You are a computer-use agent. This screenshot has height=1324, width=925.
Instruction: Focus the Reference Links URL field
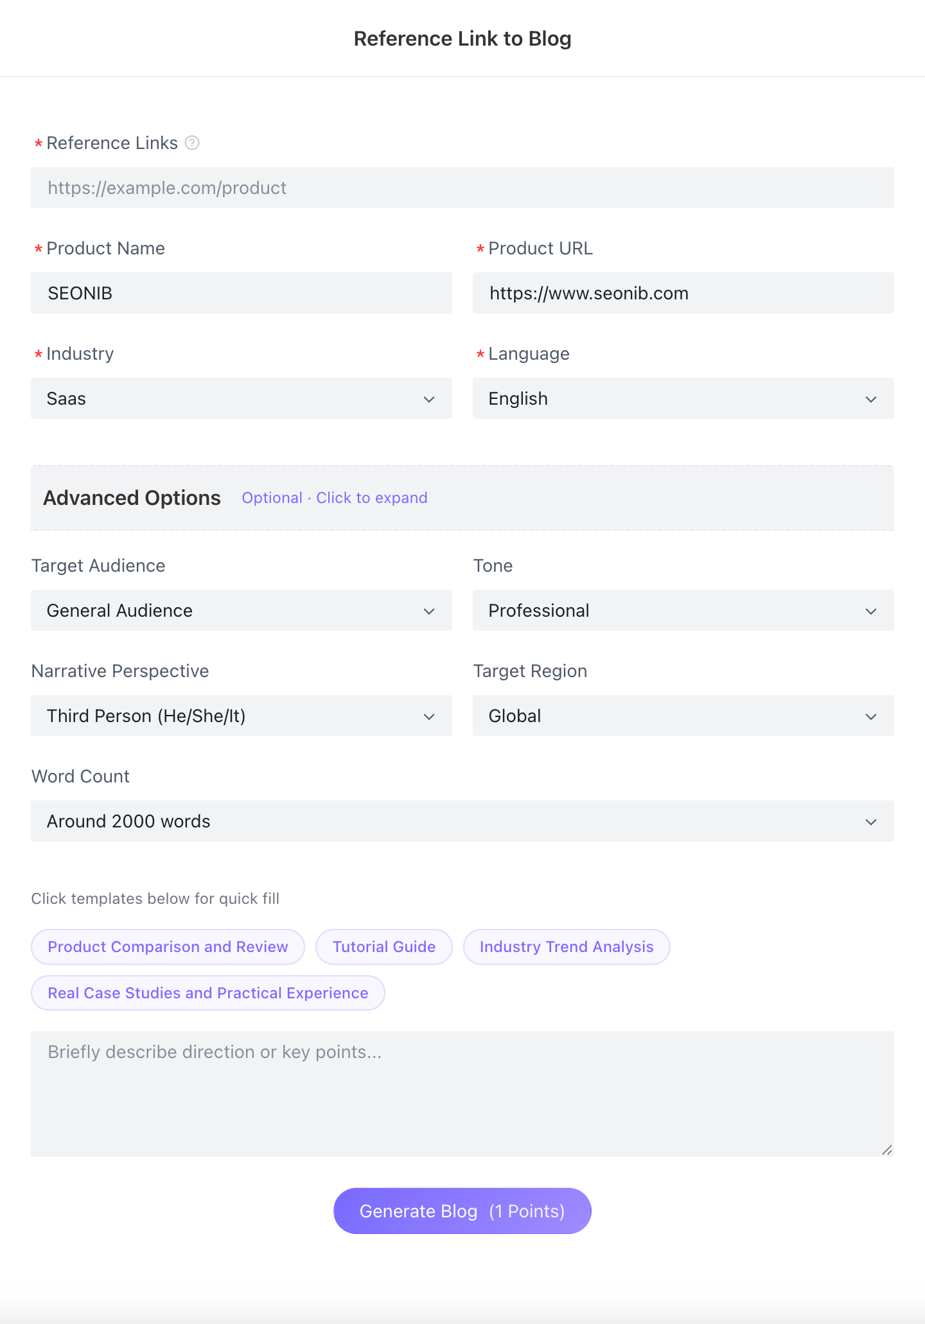click(463, 188)
